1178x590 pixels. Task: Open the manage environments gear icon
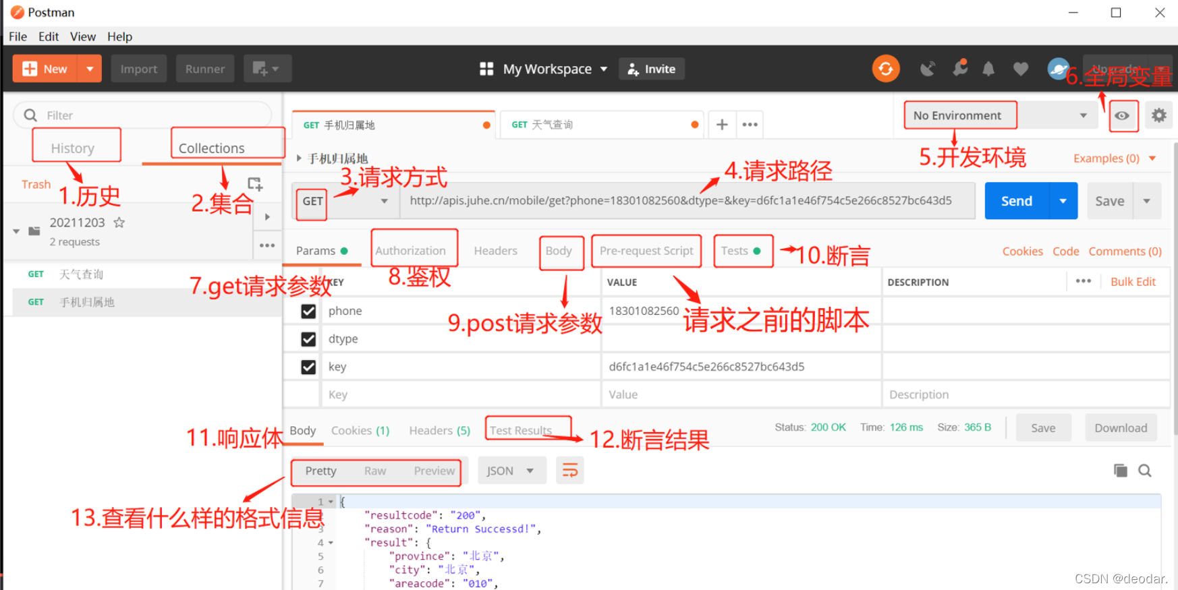tap(1158, 115)
